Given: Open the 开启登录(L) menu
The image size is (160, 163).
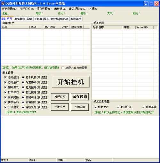Looking at the screenshot, I should click(9, 9).
